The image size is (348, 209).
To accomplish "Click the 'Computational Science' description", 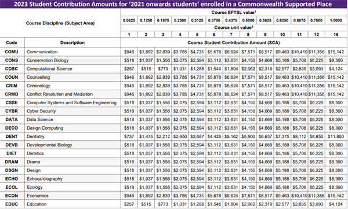I will (x=49, y=69).
